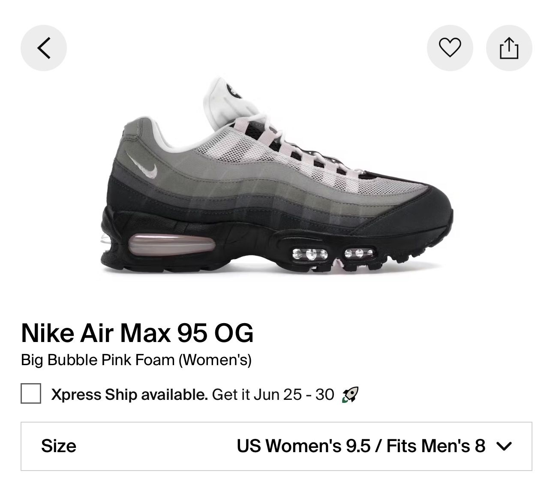Open the Size dropdown selector

click(276, 446)
